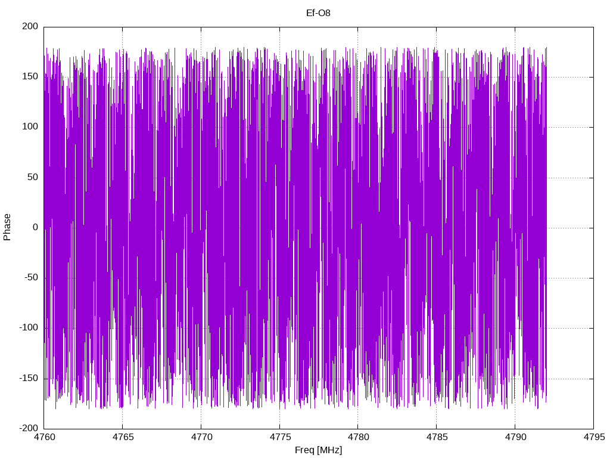Click the Freq [MHz] axis label
This screenshot has height=458, width=610.
tap(318, 450)
